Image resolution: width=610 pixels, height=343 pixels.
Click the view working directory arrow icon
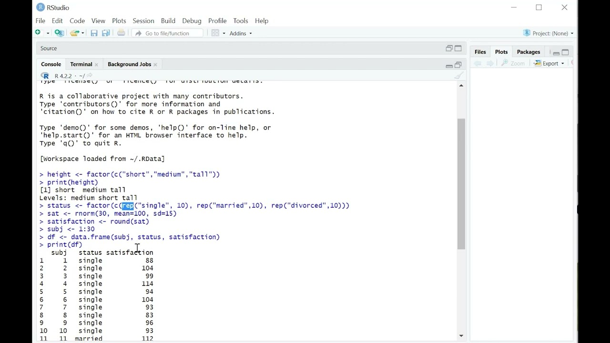[x=90, y=76]
